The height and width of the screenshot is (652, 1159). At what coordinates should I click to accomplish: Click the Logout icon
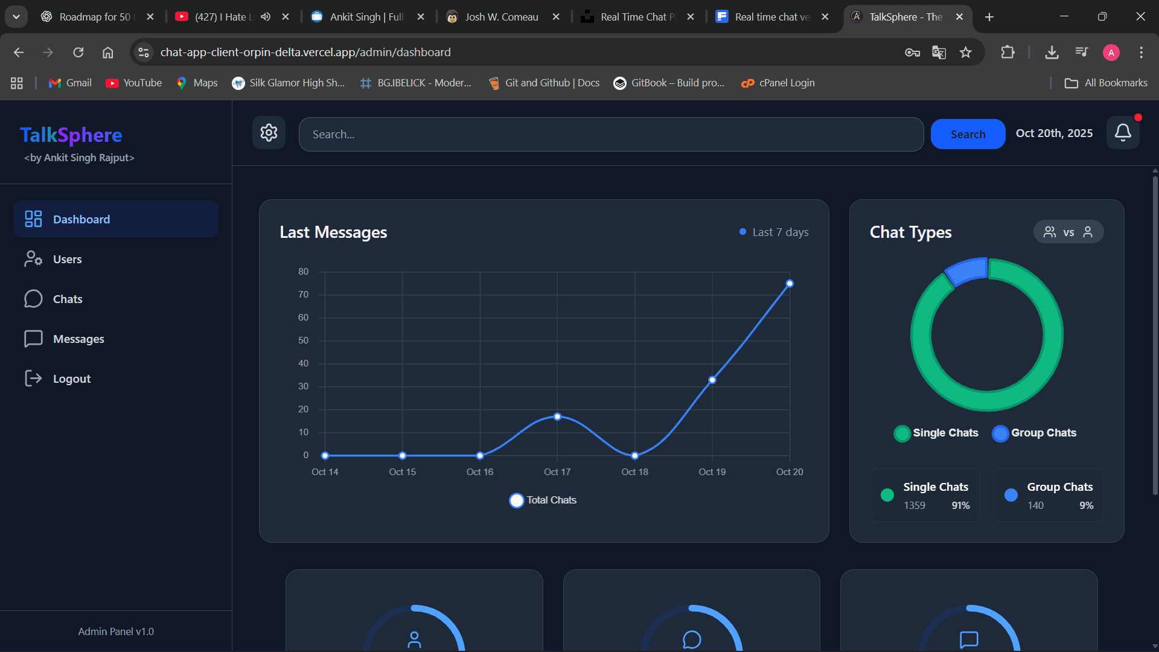tap(33, 379)
